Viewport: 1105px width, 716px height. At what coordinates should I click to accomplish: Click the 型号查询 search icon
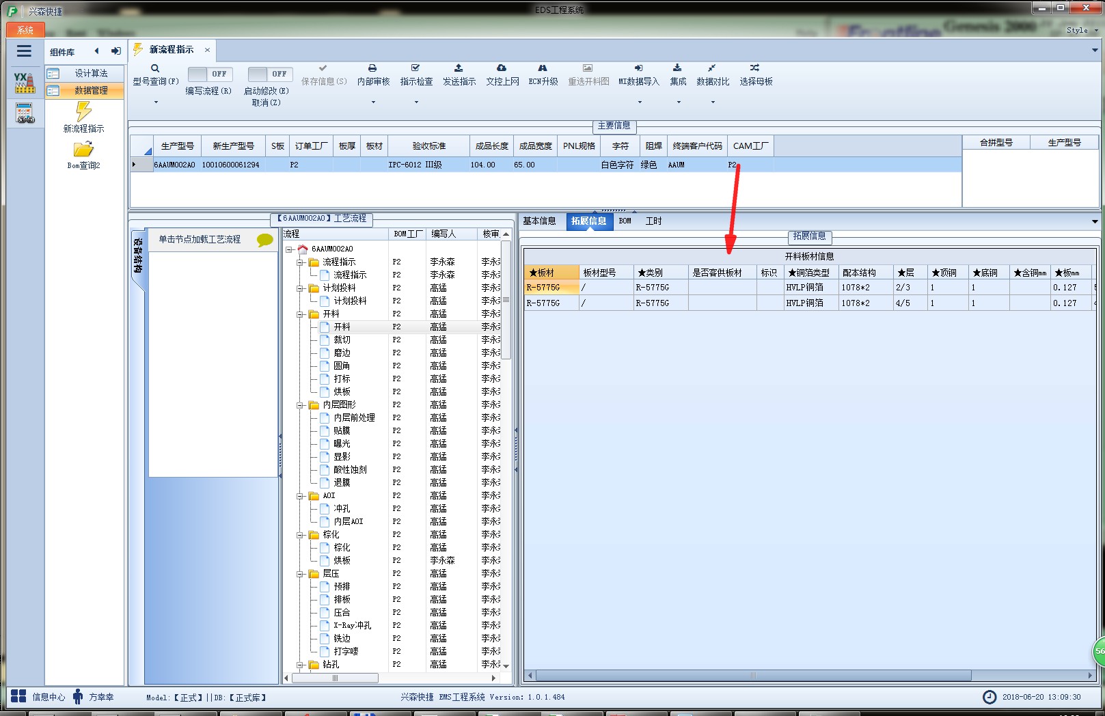(x=155, y=68)
